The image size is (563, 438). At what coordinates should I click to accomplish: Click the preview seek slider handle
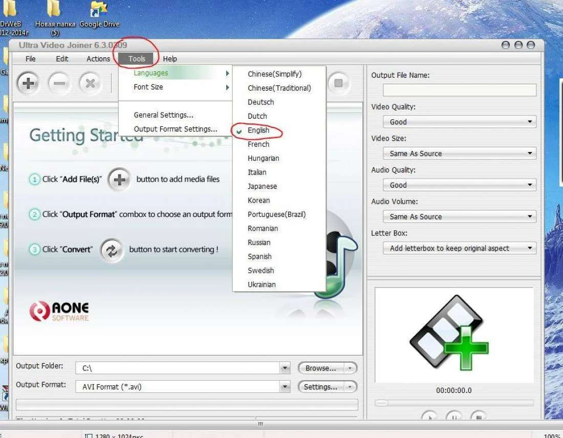(381, 403)
